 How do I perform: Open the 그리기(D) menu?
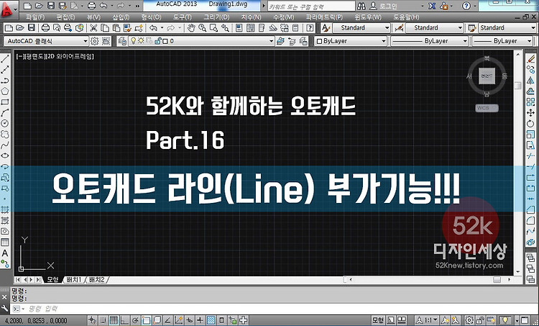point(216,17)
